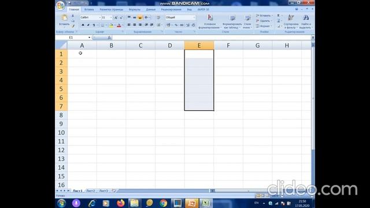Toggle Italic formatting
The height and width of the screenshot is (208, 370).
[88, 25]
